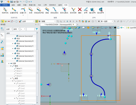Click the 脱离 detach tool

[x=47, y=11]
